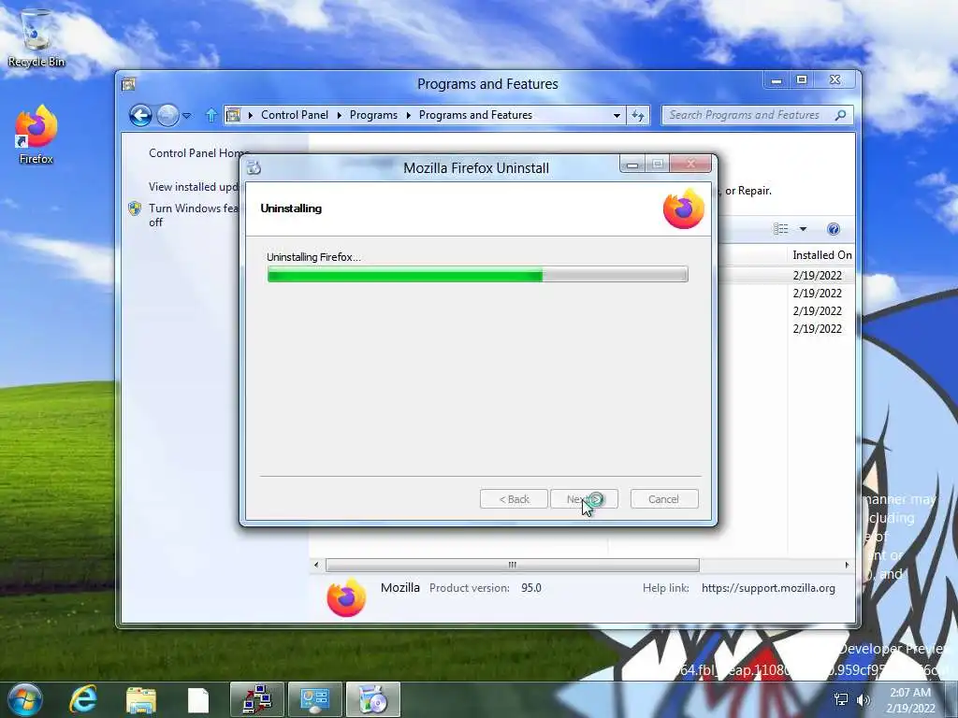Open File Explorer from the taskbar
This screenshot has height=718, width=958.
[x=141, y=699]
